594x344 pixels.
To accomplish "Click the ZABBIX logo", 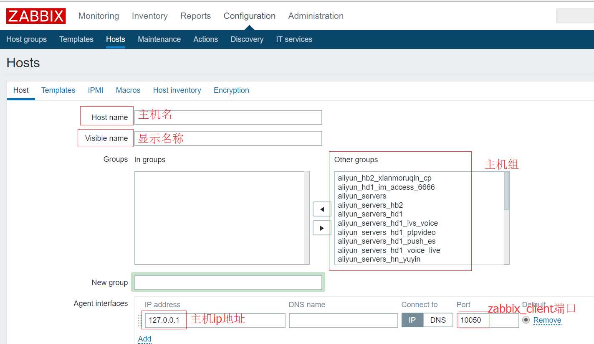I will pyautogui.click(x=36, y=16).
